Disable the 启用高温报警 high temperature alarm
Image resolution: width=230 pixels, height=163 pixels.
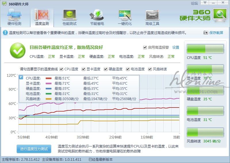click(x=145, y=47)
